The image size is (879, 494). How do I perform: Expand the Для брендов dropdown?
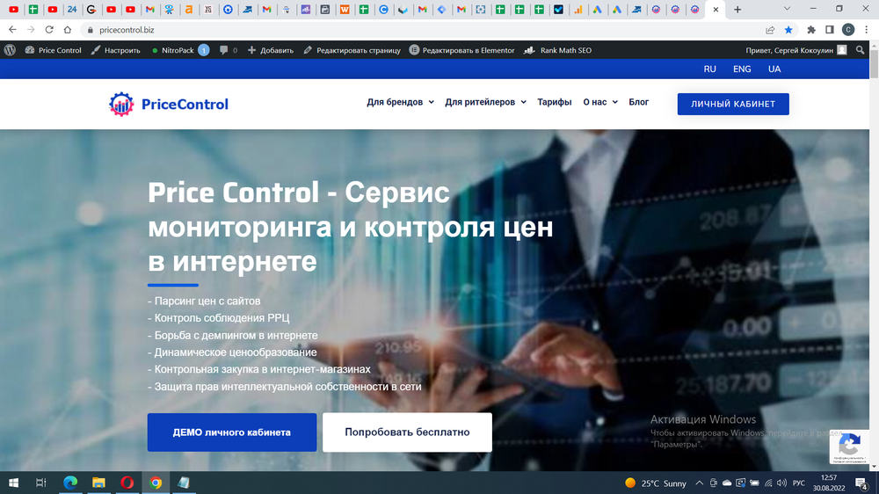click(x=400, y=102)
